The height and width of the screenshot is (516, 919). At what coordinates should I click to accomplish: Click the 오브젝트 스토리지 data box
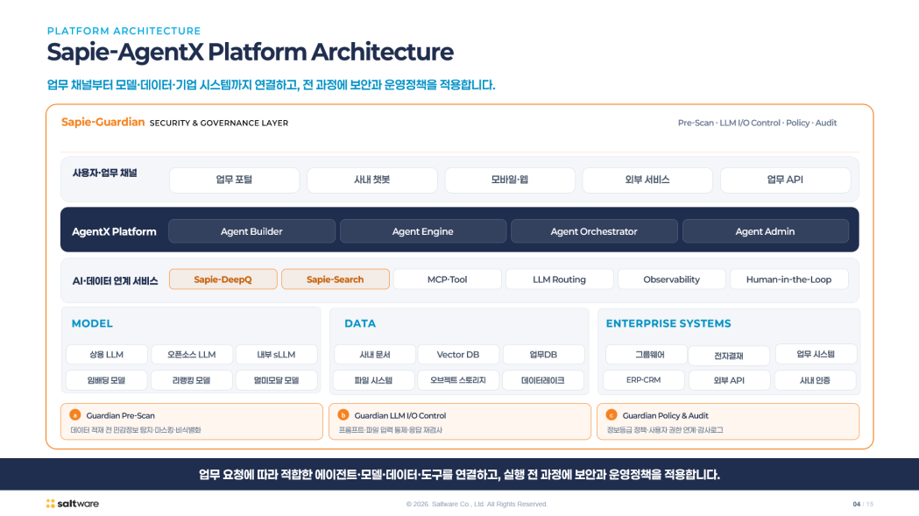(458, 380)
